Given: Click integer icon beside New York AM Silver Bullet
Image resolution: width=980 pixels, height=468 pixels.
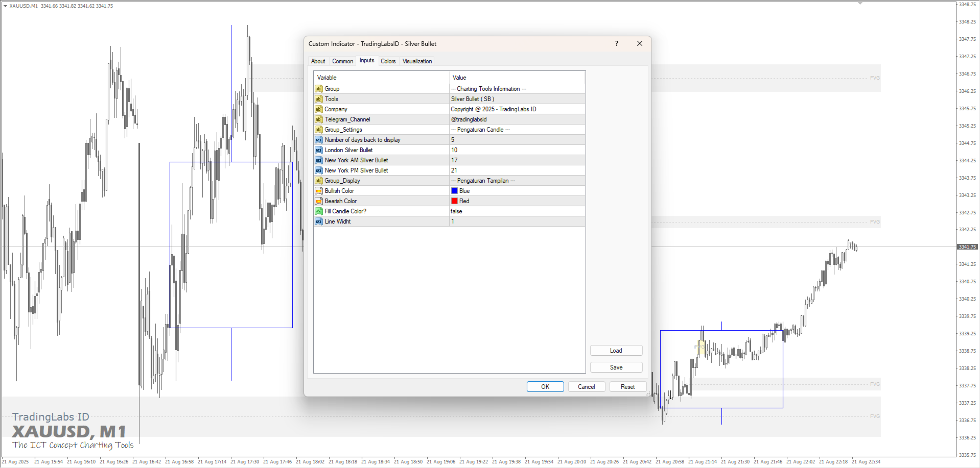Looking at the screenshot, I should tap(318, 160).
